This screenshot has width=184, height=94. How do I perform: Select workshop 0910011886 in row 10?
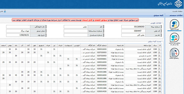[x=102, y=78]
